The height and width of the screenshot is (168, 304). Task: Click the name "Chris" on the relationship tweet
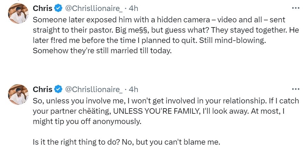[42, 89]
